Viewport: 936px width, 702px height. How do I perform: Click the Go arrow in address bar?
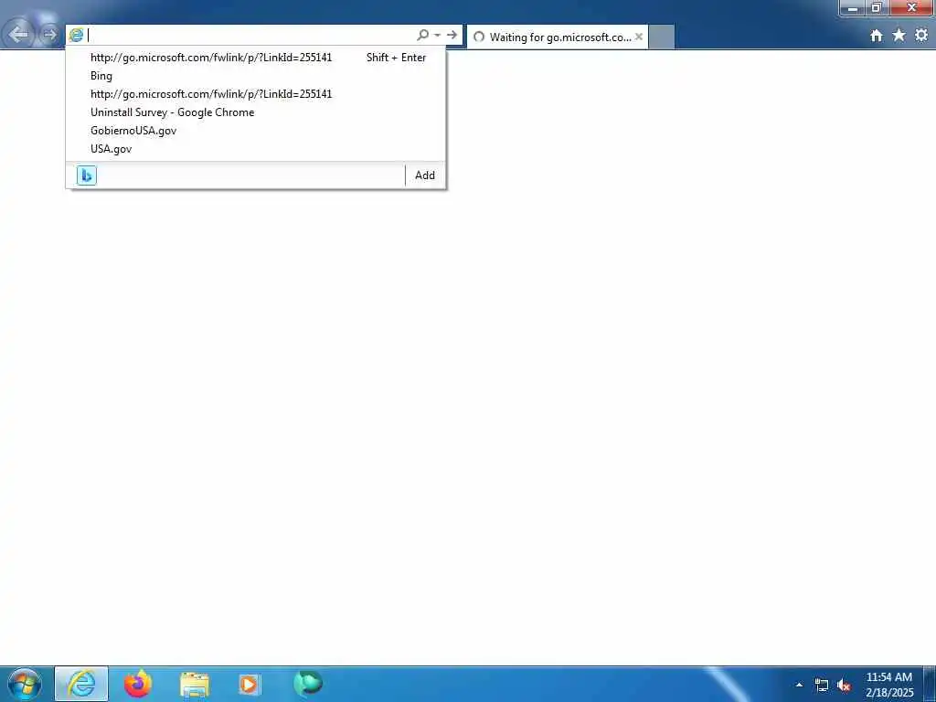pyautogui.click(x=452, y=36)
